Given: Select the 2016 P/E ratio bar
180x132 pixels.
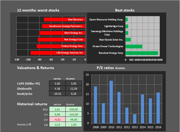Looking at the screenshot, I should point(158,108).
